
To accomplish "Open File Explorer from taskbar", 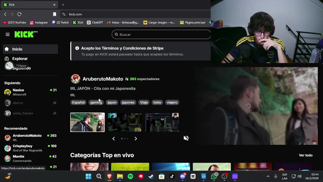I will pos(120,176).
